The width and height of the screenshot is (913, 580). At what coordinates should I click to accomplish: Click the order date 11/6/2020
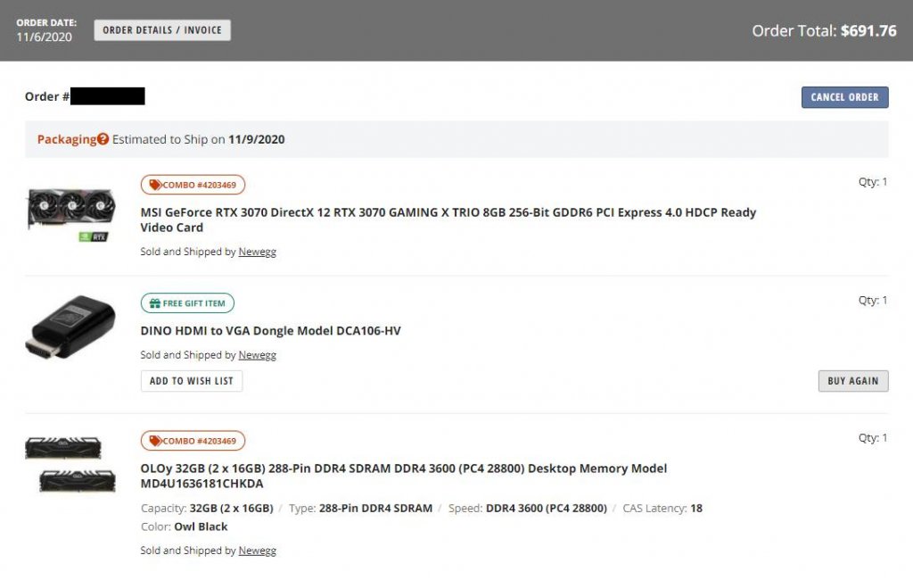[x=45, y=37]
